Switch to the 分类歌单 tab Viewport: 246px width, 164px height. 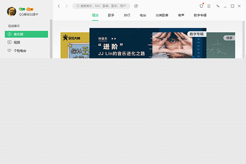coord(162,15)
